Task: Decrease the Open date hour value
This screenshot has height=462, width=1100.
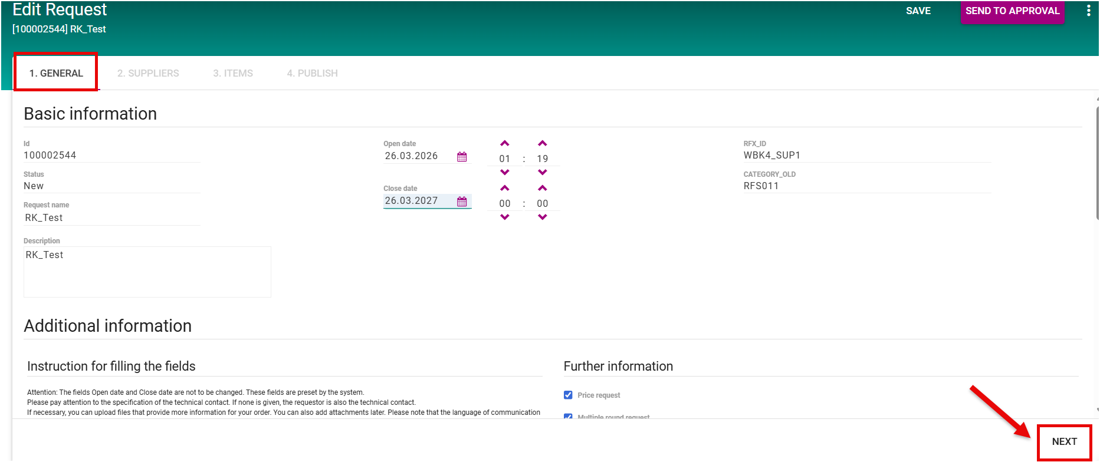Action: [504, 173]
